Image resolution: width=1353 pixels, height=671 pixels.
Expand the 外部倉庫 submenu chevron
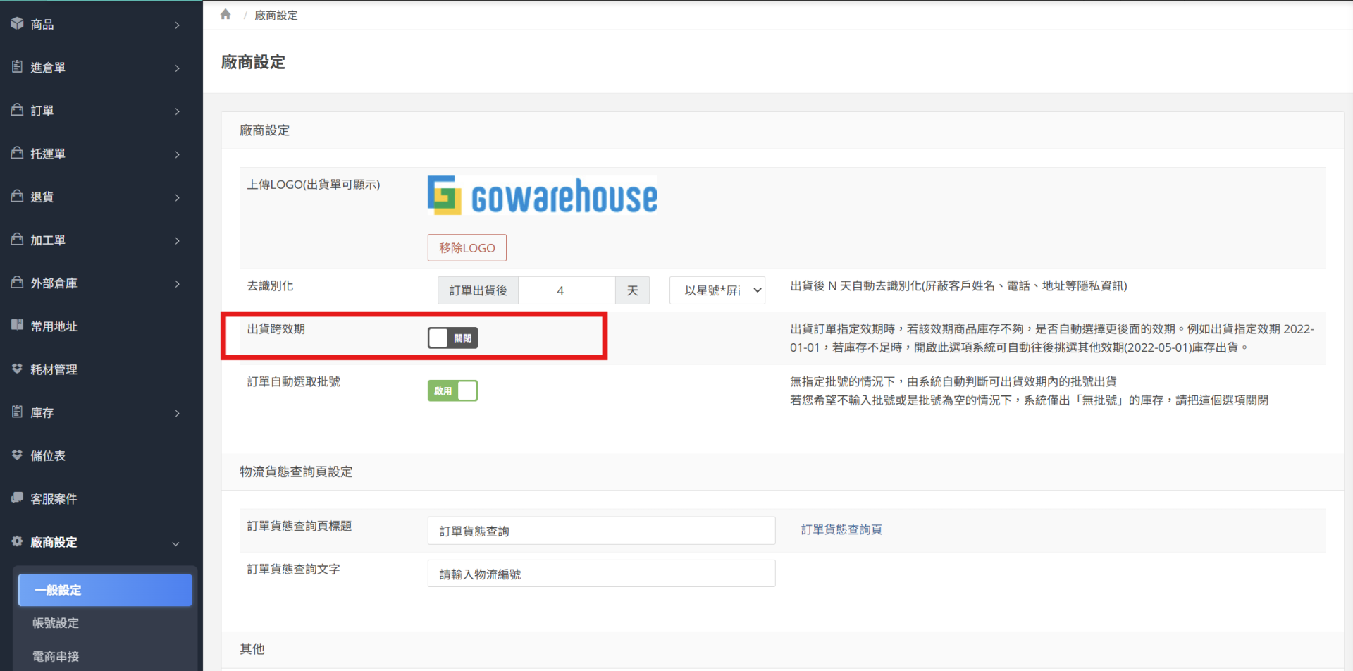177,284
